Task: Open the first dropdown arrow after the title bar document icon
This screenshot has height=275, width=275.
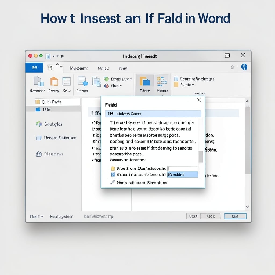Action: tap(53, 56)
